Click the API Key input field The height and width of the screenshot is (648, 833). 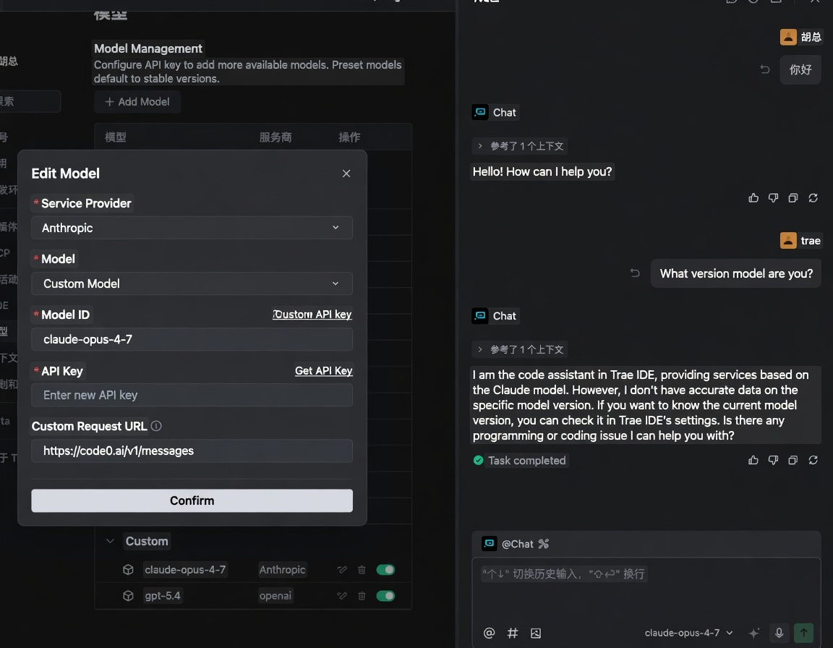coord(192,395)
